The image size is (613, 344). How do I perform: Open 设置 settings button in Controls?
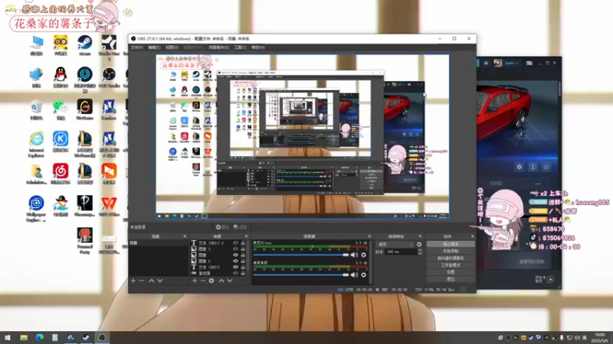(451, 272)
